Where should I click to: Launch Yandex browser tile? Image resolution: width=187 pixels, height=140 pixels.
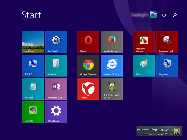tap(88, 89)
